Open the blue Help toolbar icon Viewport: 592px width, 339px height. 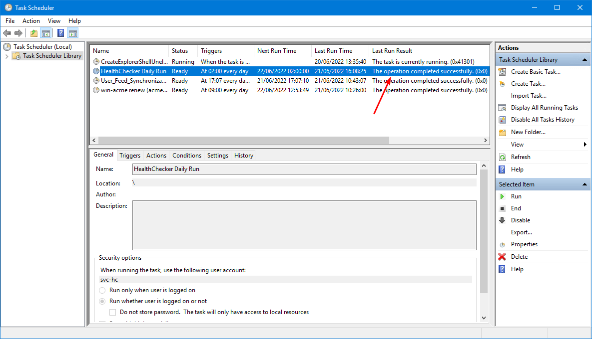coord(61,33)
